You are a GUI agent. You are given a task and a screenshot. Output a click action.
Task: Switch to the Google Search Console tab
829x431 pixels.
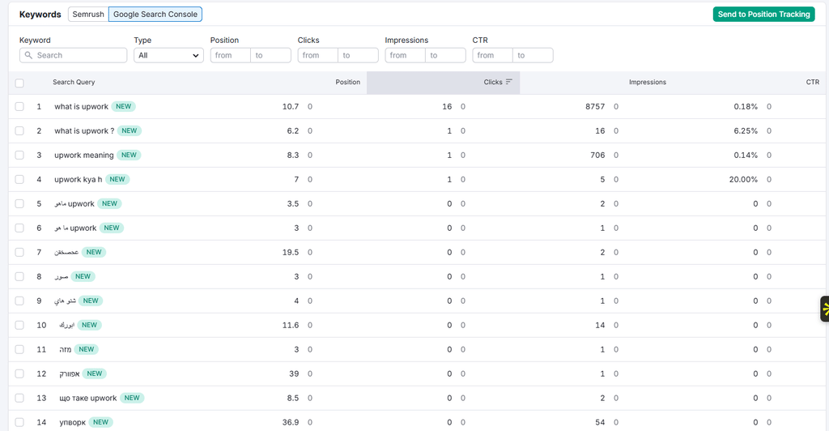(x=155, y=15)
